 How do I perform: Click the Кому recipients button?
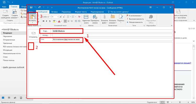(45, 31)
